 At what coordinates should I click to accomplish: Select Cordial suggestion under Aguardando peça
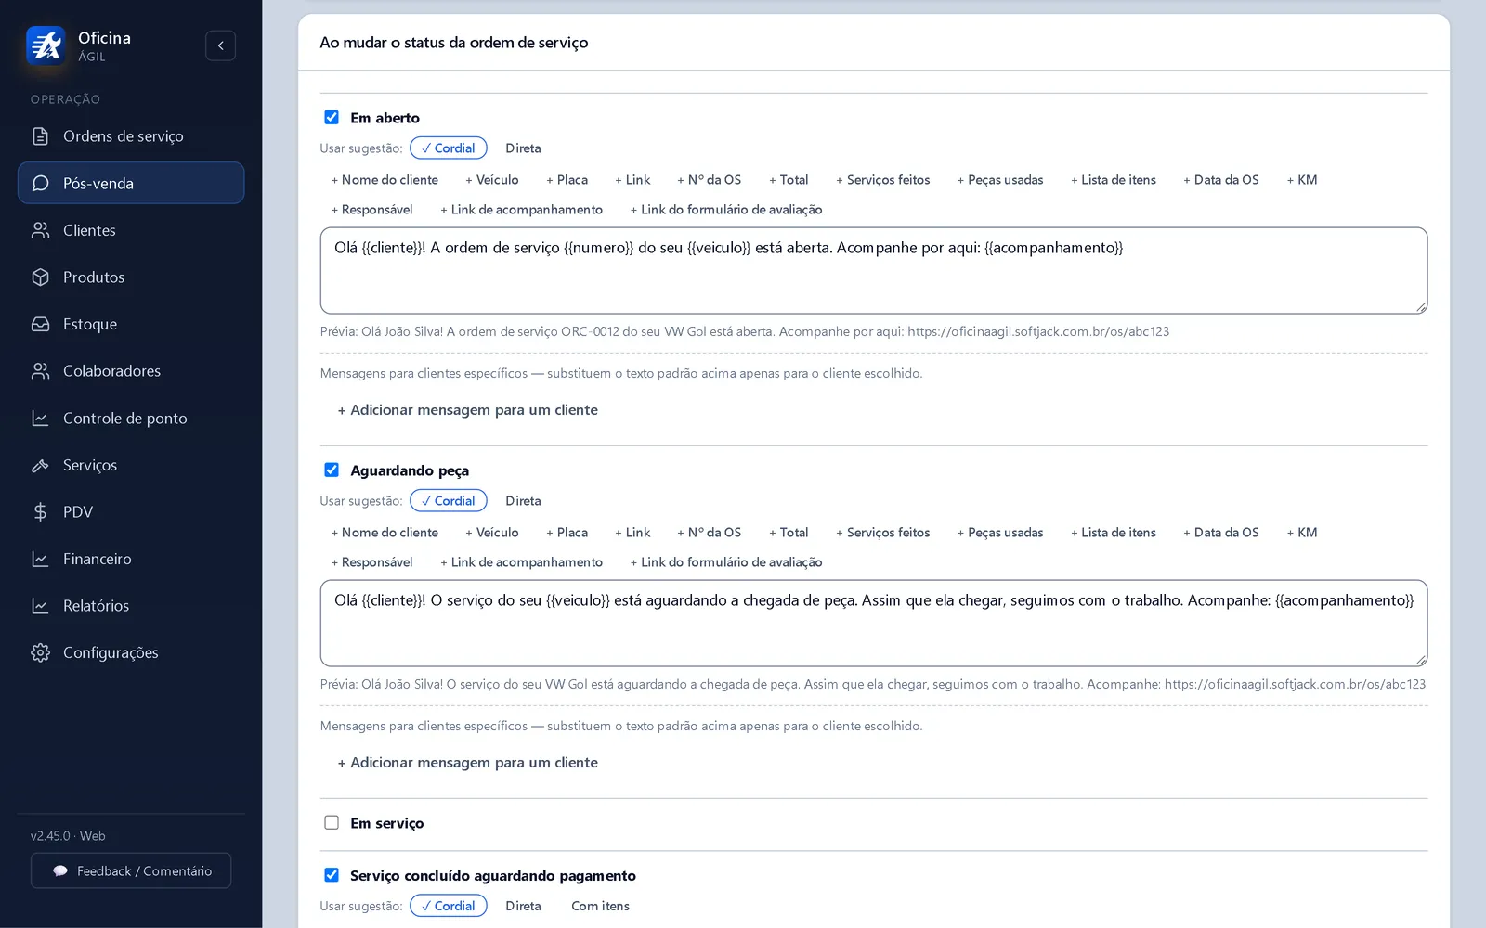click(449, 501)
